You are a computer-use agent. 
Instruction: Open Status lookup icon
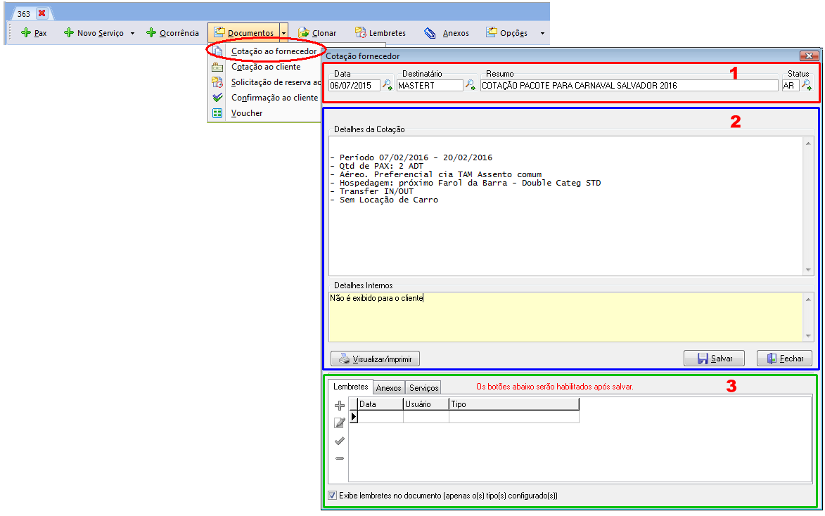click(807, 85)
